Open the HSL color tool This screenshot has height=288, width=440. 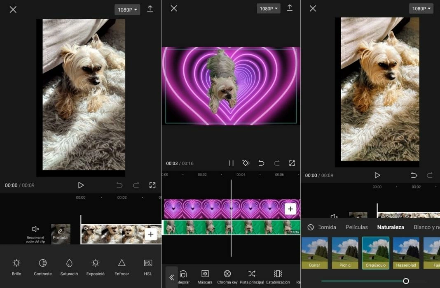click(x=148, y=267)
